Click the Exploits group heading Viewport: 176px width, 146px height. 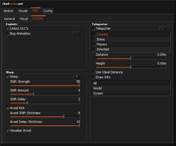coord(12,24)
